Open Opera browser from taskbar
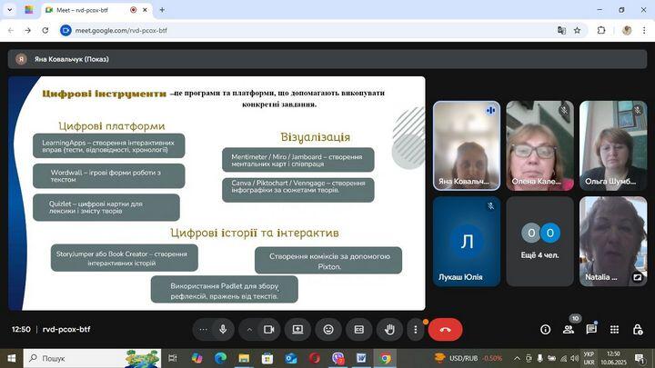Screen dimensions: 655x368 pyautogui.click(x=315, y=358)
